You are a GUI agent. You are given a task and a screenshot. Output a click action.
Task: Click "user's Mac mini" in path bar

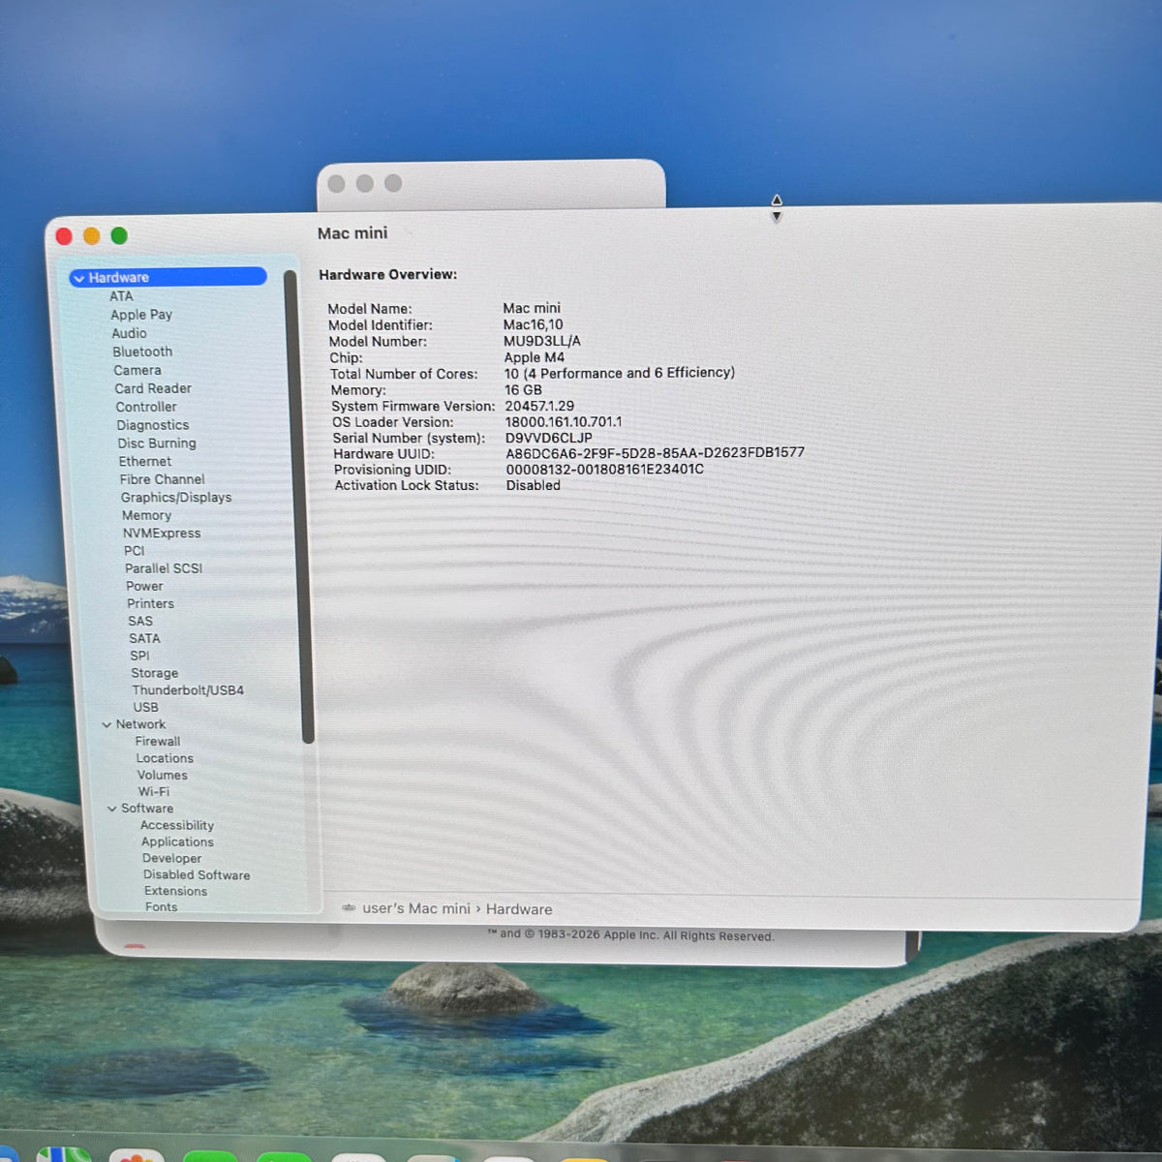[x=416, y=908]
